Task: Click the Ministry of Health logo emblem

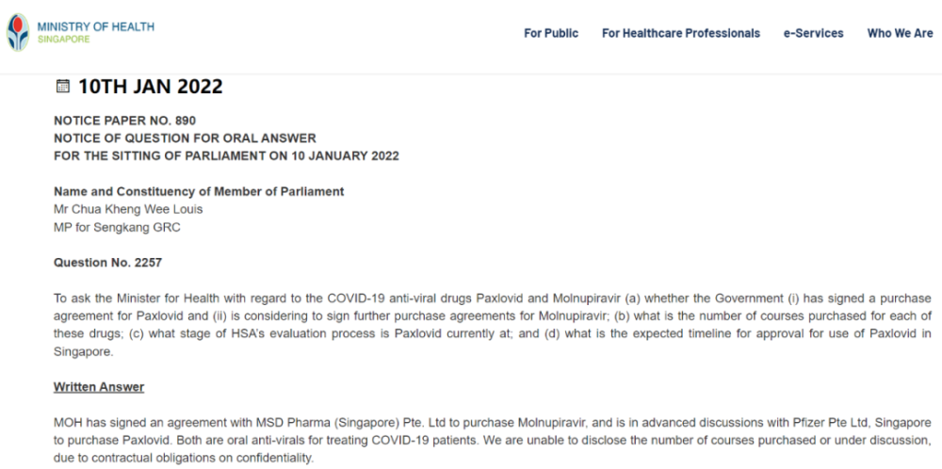Action: click(x=18, y=33)
